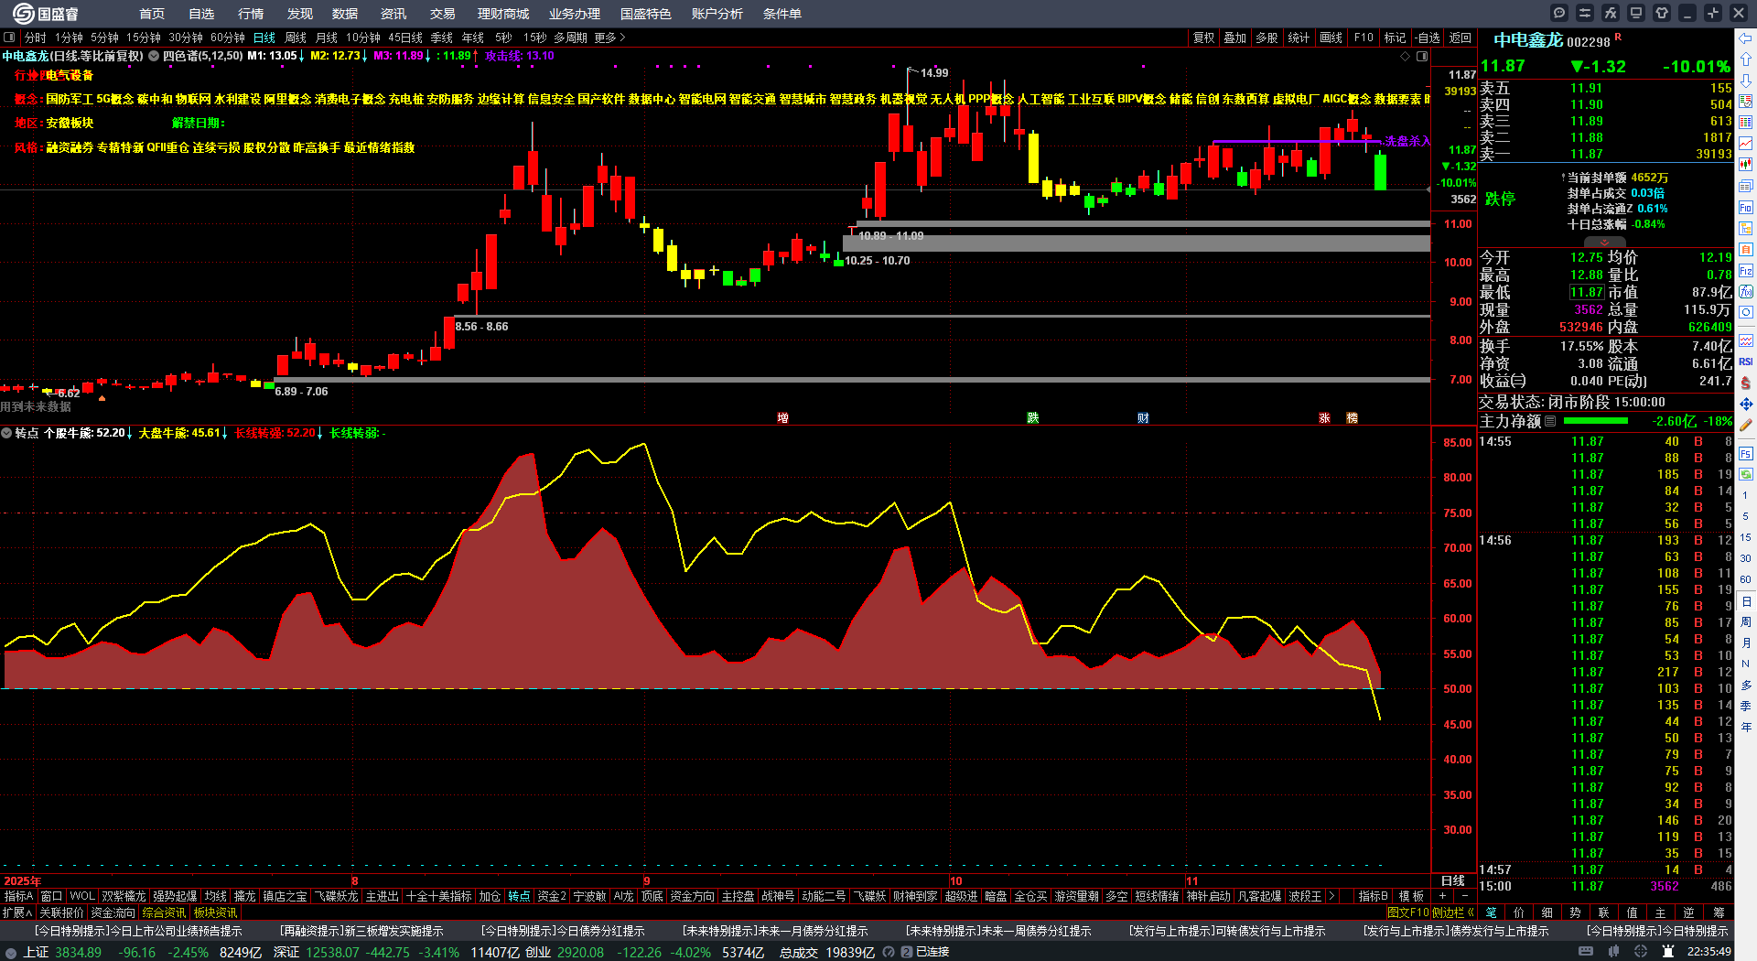1757x961 pixels.
Task: Click the keyboard icon in status bar
Action: click(x=1586, y=952)
